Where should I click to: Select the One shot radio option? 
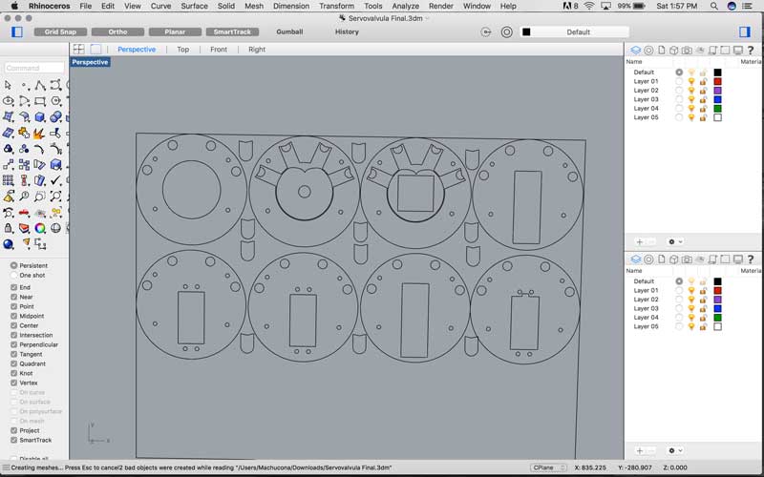pos(14,276)
